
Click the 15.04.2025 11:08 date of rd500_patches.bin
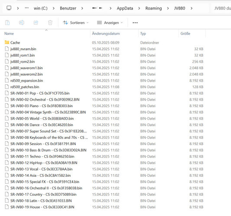pos(106,87)
